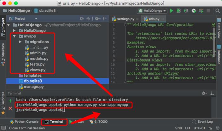This screenshot has height=131, width=222.
Task: Open the Event Log
Action: point(202,122)
